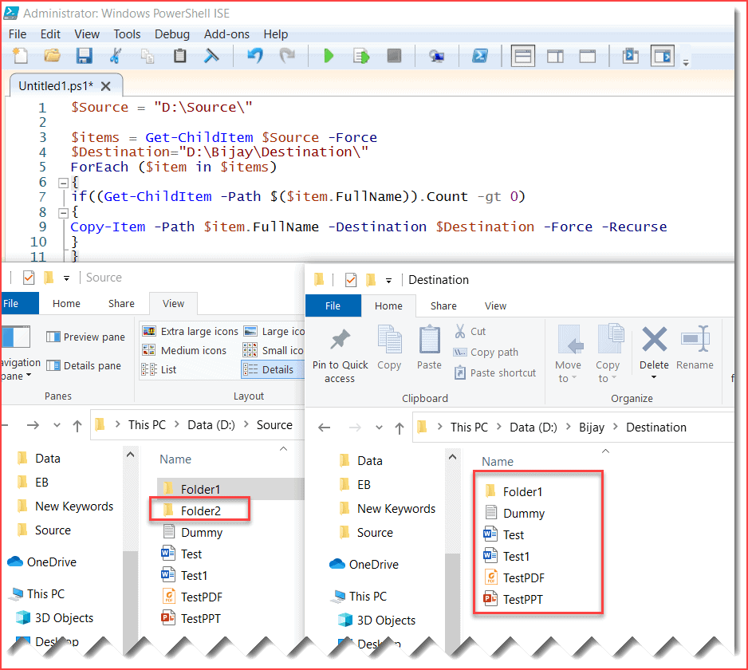This screenshot has height=670, width=748.
Task: Switch to the View ribbon tab in Destination window
Action: (495, 305)
